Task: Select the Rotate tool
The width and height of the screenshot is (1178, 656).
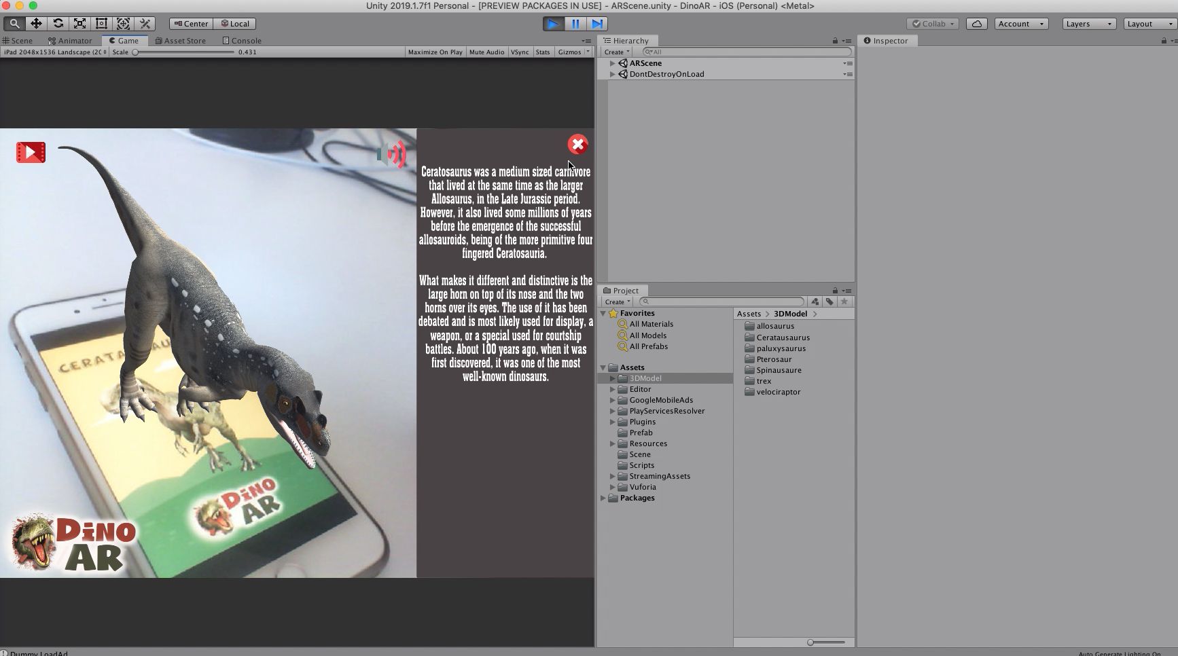Action: click(x=58, y=24)
